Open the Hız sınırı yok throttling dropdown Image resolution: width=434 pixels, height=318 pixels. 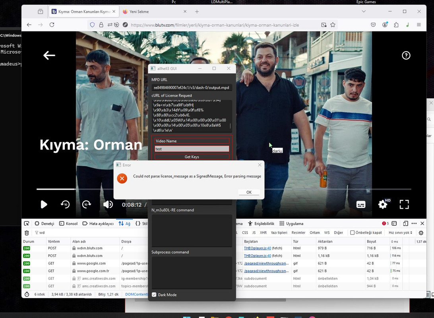pos(400,233)
